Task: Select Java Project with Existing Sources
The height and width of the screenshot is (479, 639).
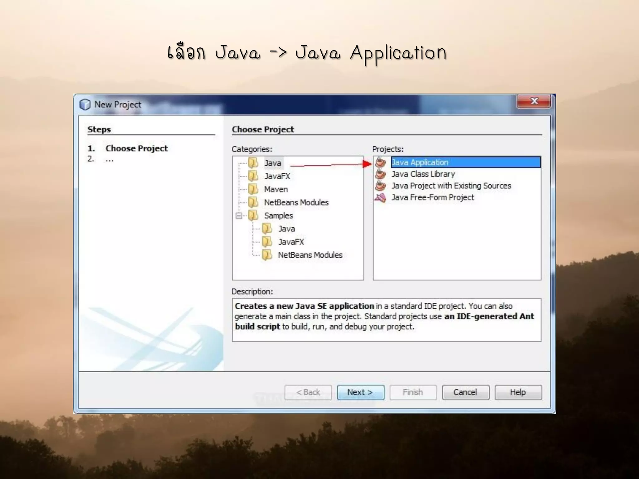Action: tap(451, 186)
